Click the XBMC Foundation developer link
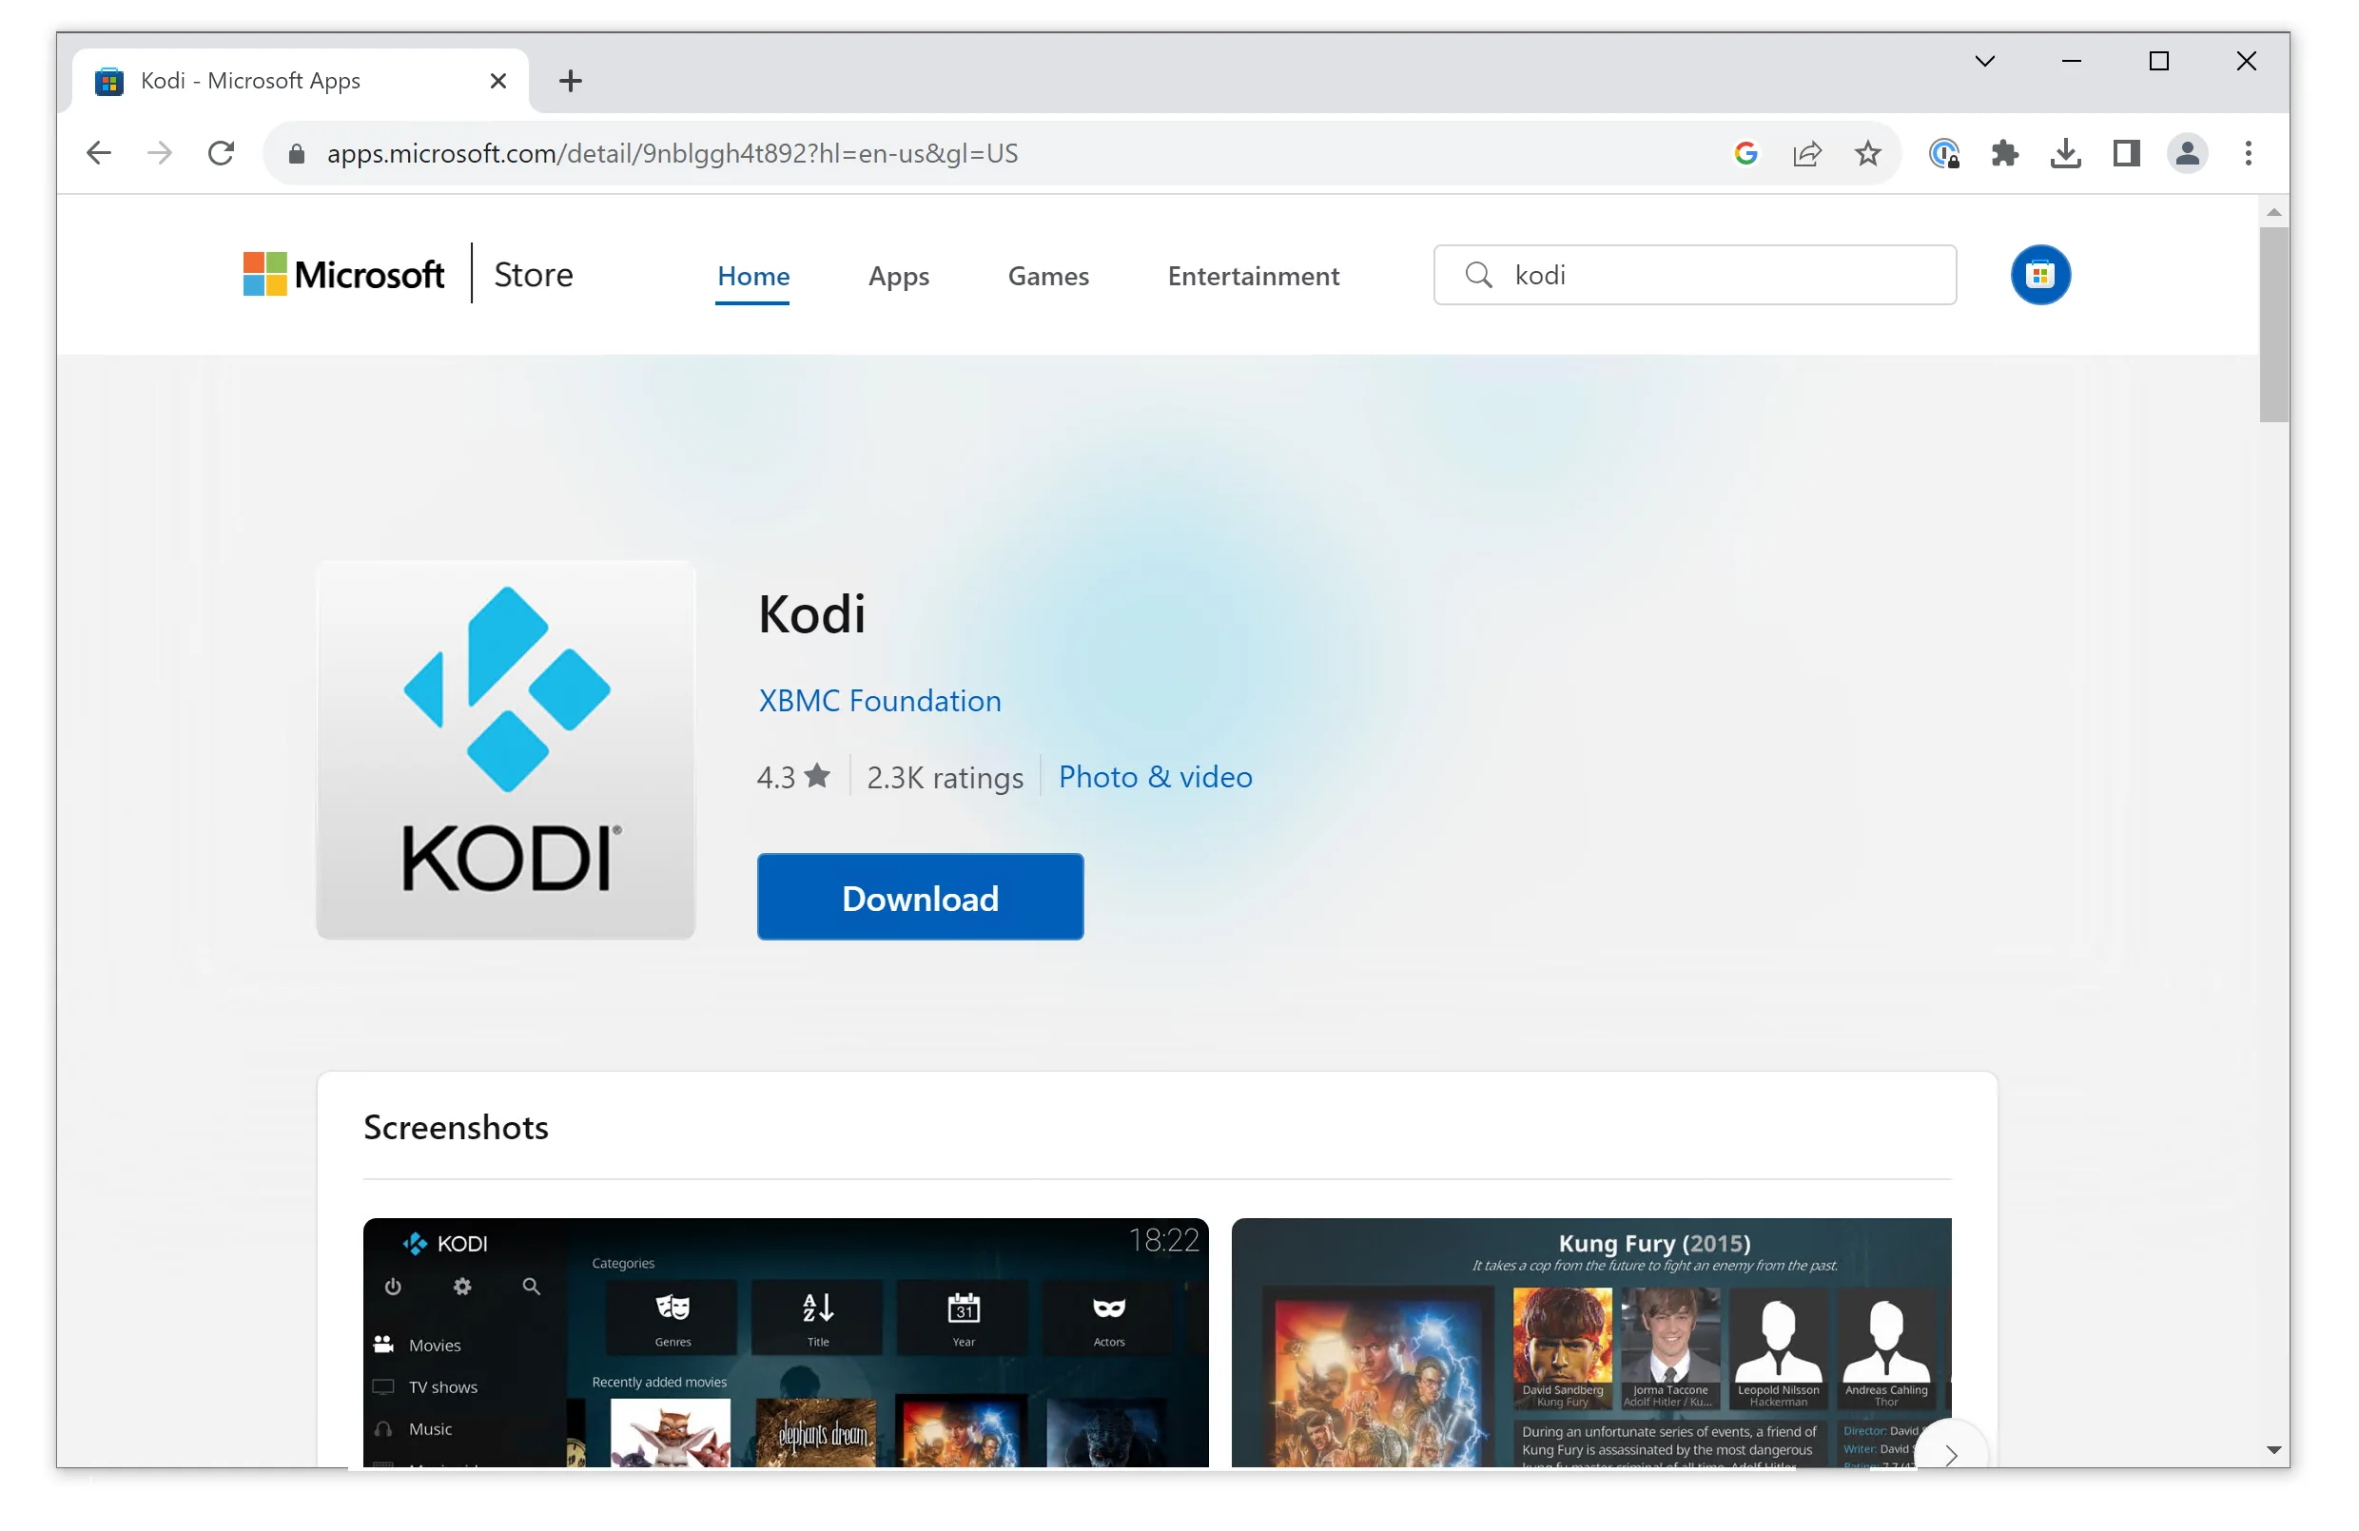This screenshot has width=2359, height=1531. point(877,699)
